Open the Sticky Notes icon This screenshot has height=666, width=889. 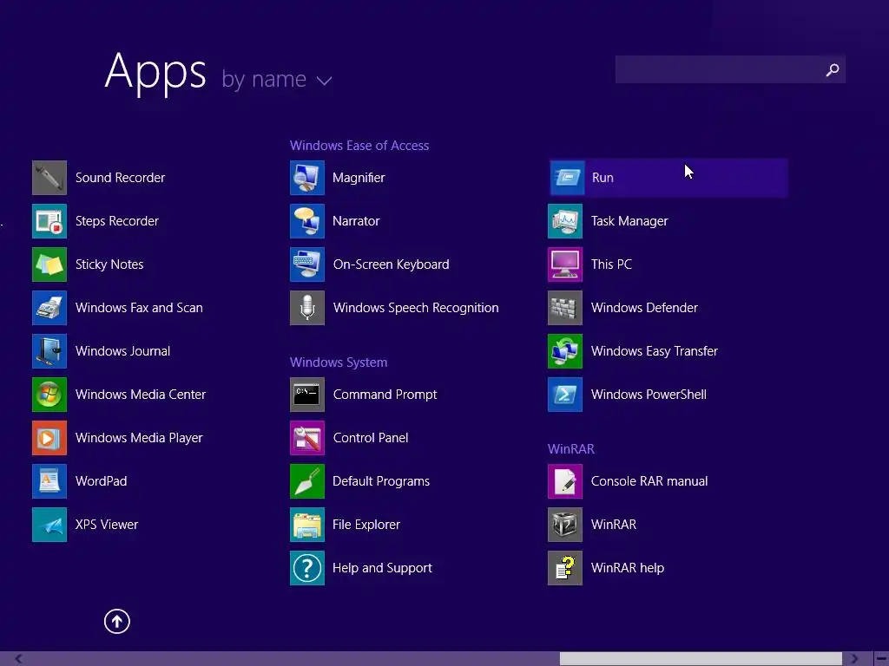[x=49, y=264]
